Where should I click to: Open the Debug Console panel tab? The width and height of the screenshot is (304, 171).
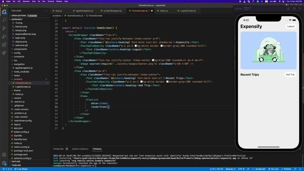[80, 149]
